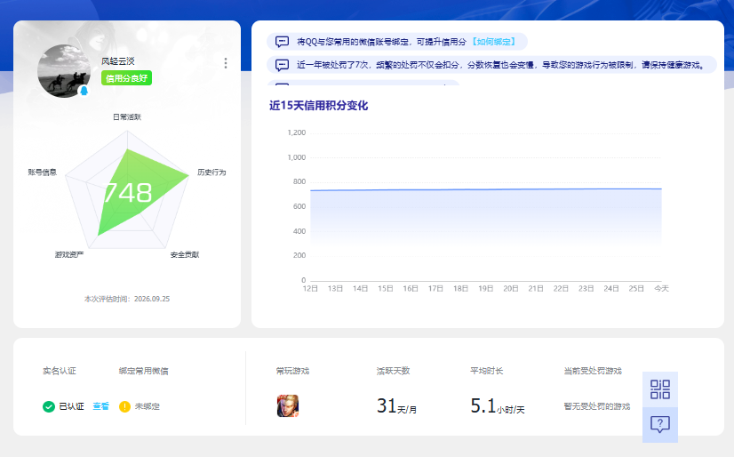Click the 已认证 status text
Screen dimensions: 734x457
[x=72, y=406]
